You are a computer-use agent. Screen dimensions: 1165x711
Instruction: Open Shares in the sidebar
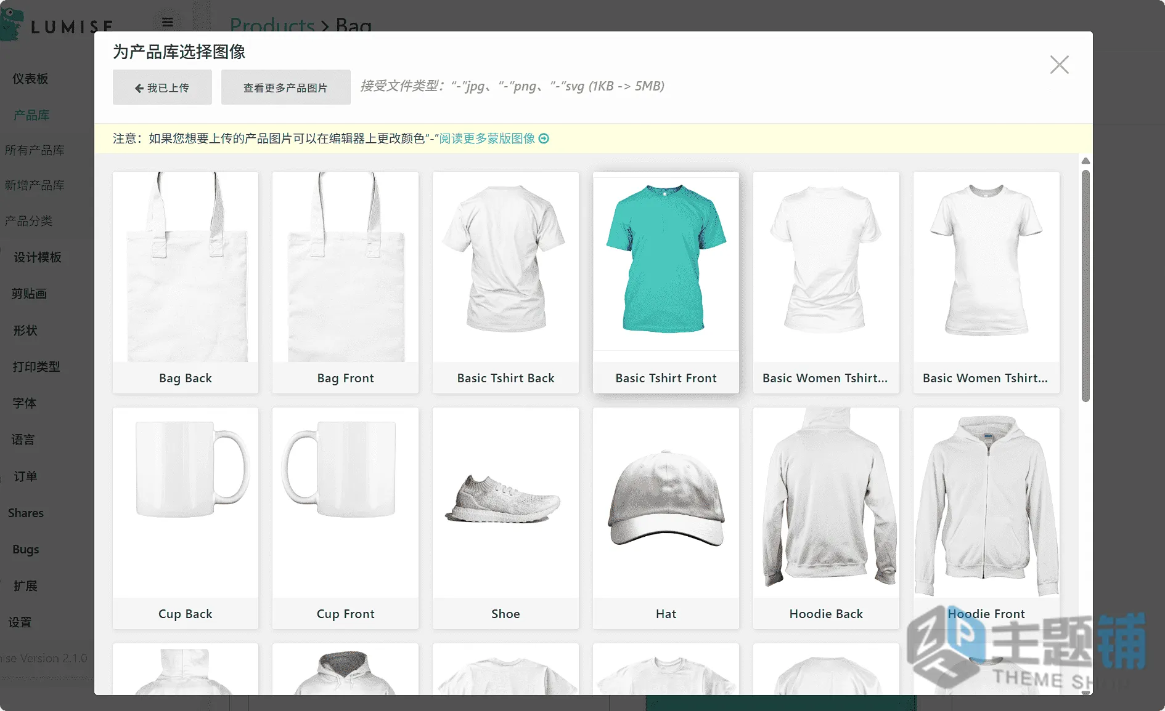pyautogui.click(x=26, y=513)
